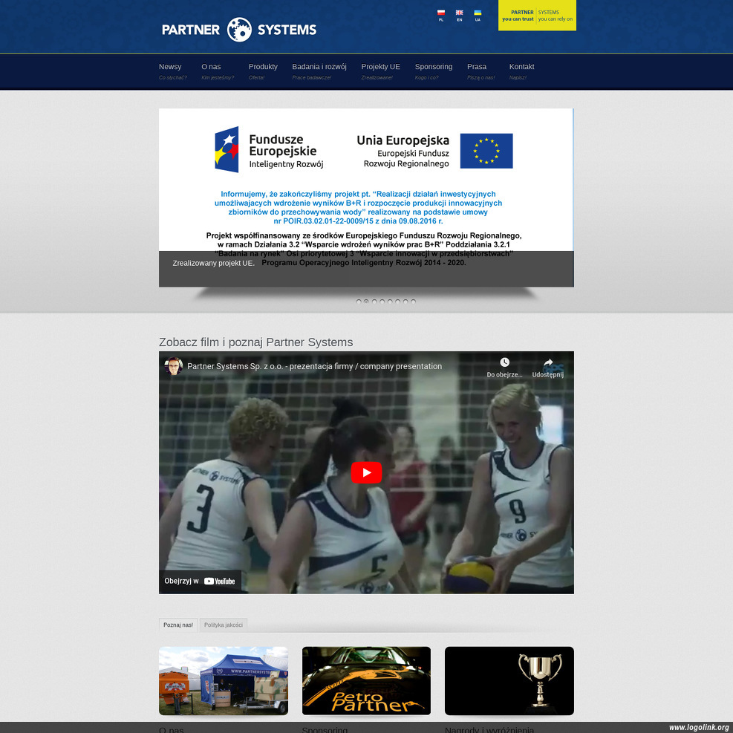
Task: Switch to the 'Polityka jakości' tab
Action: coord(223,625)
